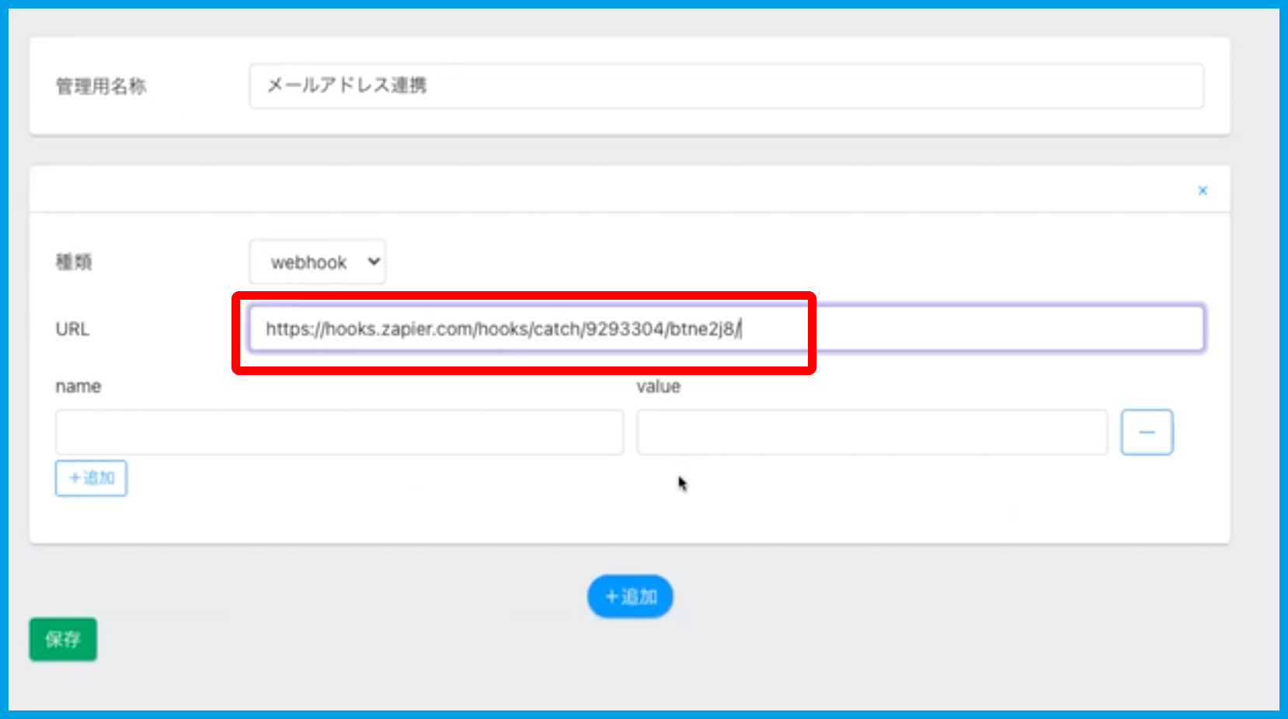Click the value column label

click(x=658, y=387)
